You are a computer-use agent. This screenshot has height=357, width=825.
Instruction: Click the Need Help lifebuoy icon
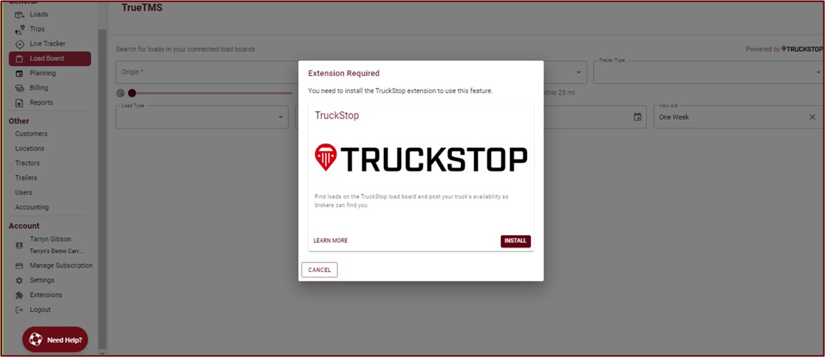tap(36, 339)
